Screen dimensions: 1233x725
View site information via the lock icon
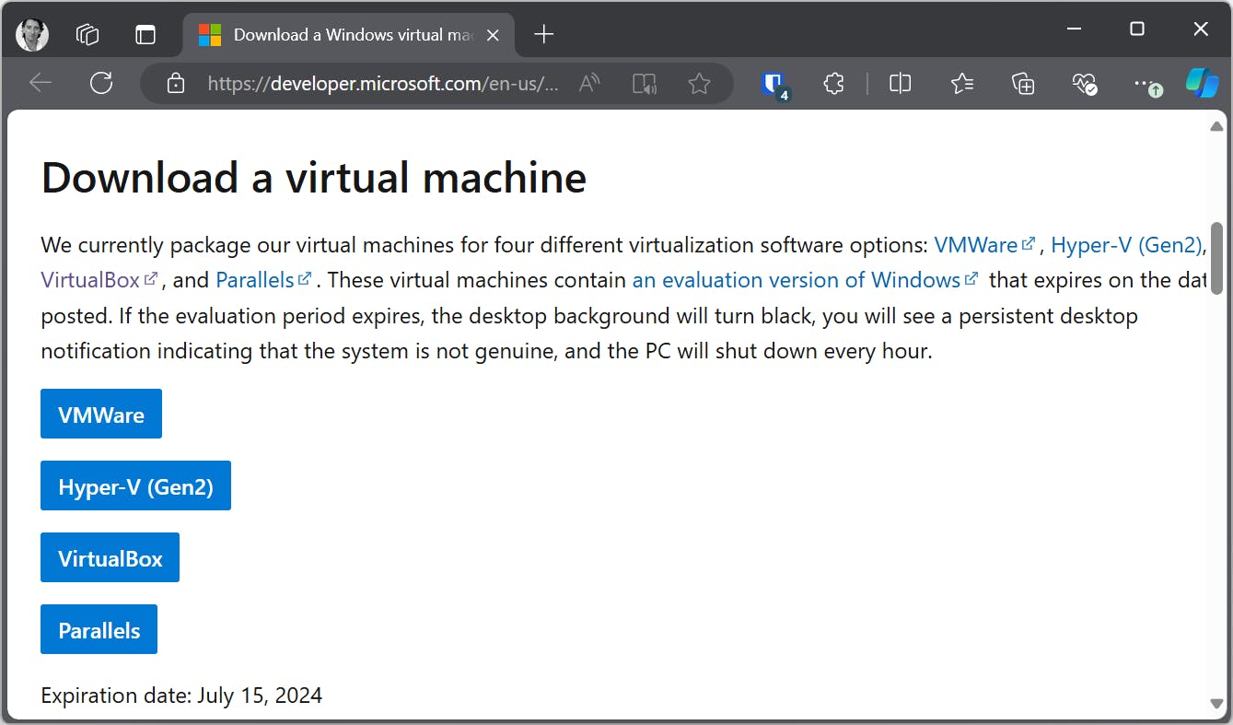click(x=175, y=83)
